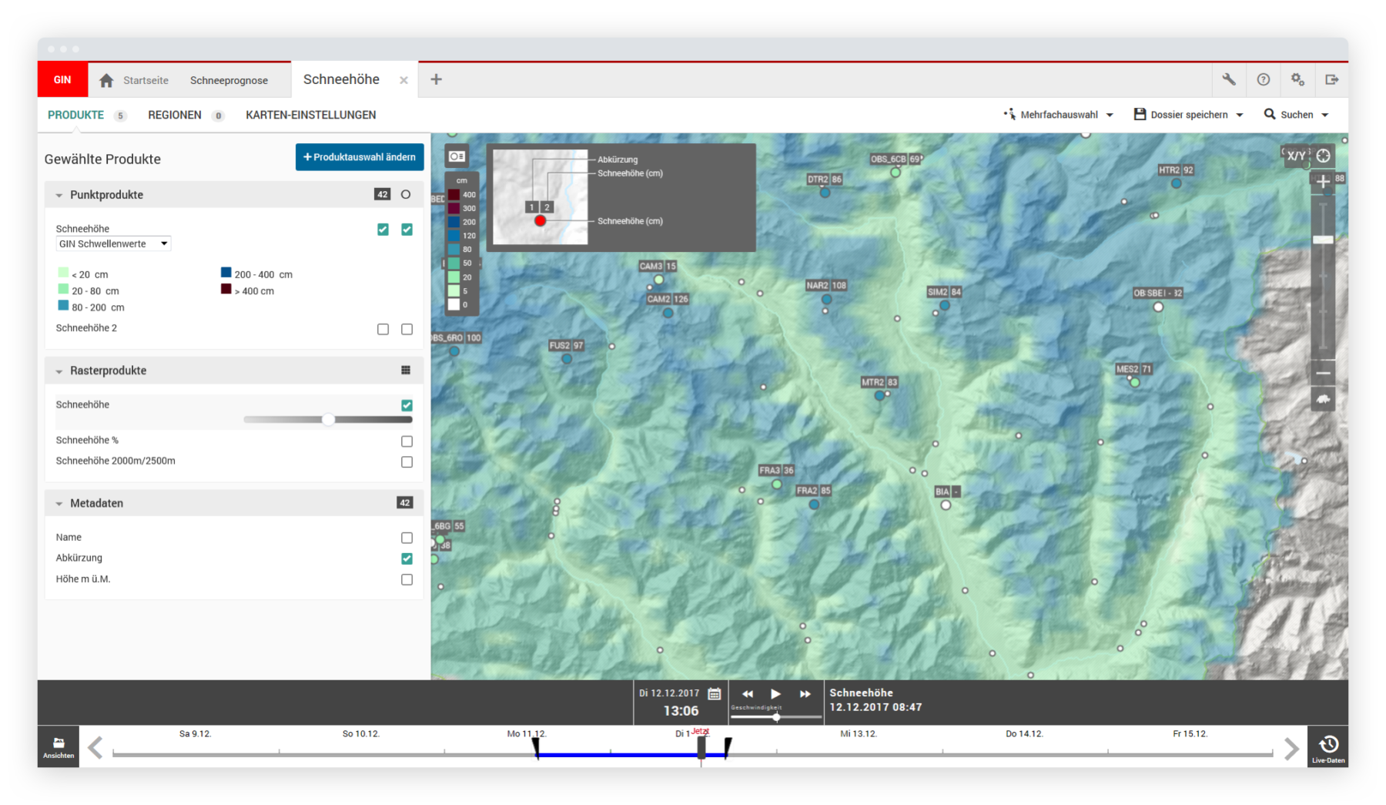1386x805 pixels.
Task: Click the locate crosshair icon on map
Action: pos(1323,156)
